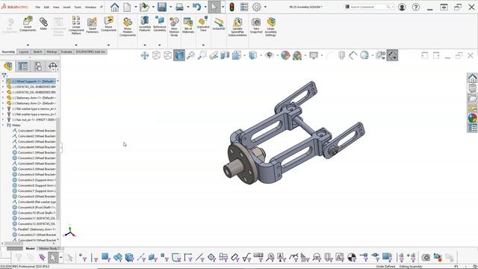Open the Insert menu
Viewport: 478px width, 269px height.
pyautogui.click(x=66, y=7)
